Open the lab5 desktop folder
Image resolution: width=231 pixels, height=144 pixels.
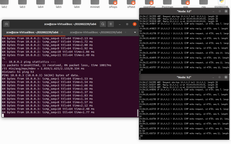pos(59,4)
